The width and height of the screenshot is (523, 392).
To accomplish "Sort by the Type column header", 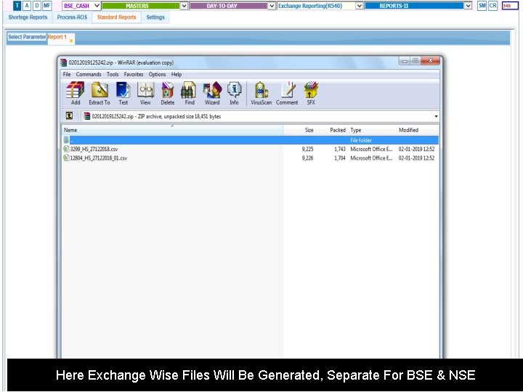I will pos(372,130).
